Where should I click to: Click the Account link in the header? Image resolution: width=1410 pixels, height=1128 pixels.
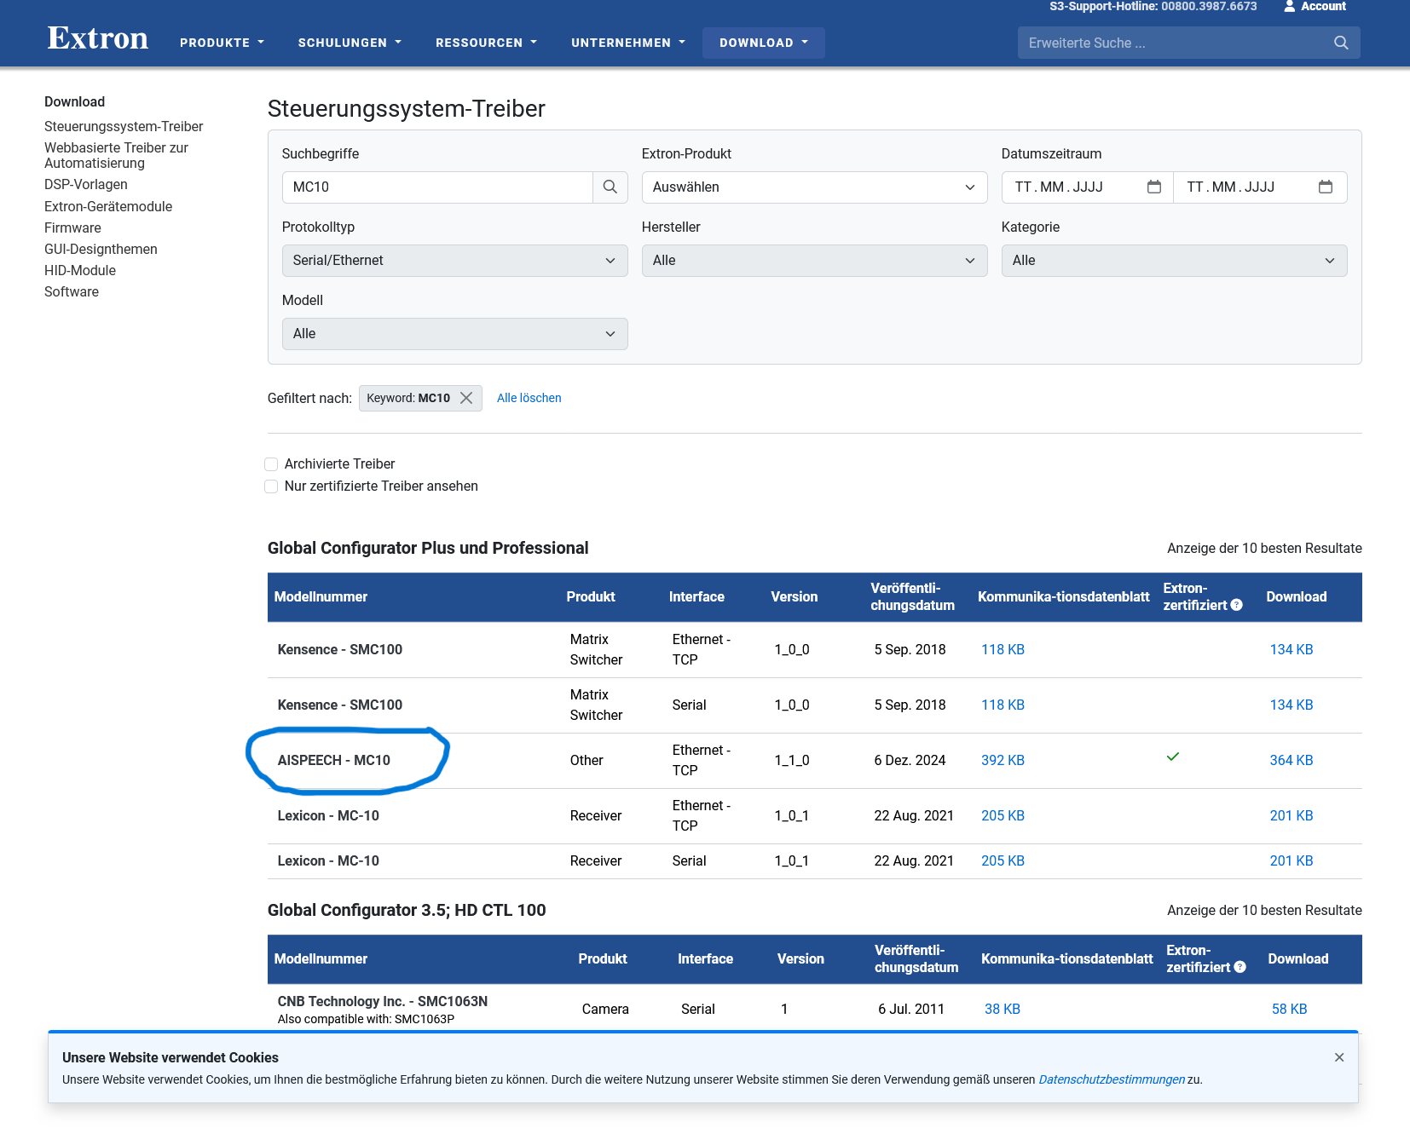(x=1323, y=7)
